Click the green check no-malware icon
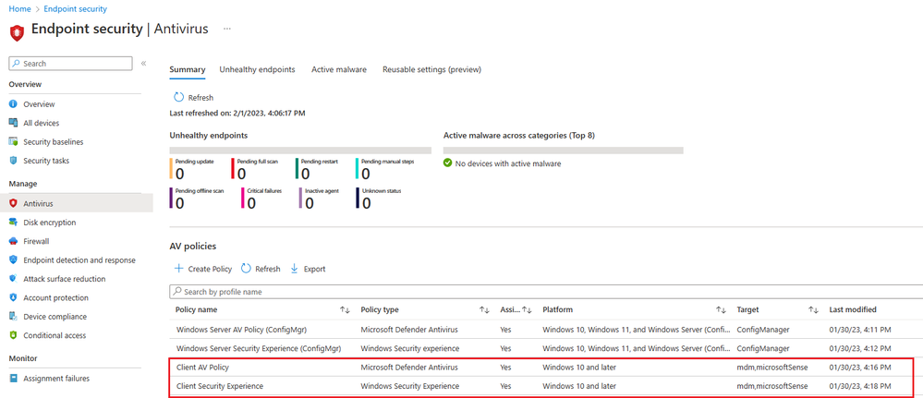Image resolution: width=923 pixels, height=398 pixels. point(448,163)
